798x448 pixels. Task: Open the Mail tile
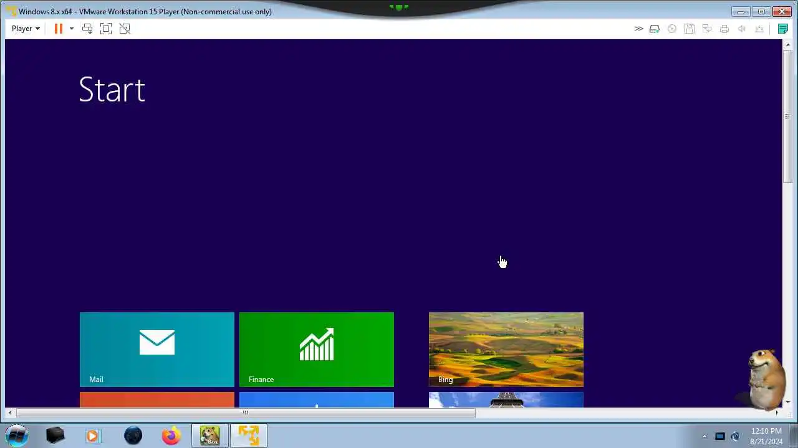pos(157,350)
